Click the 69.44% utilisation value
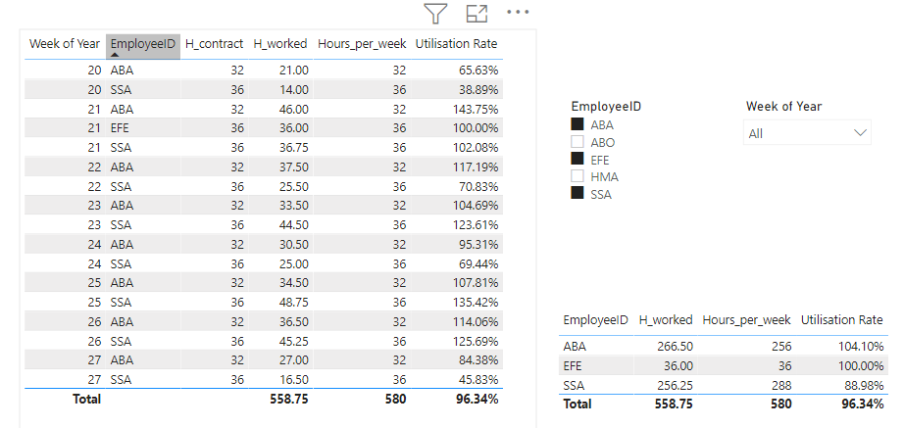This screenshot has width=904, height=428. pyautogui.click(x=479, y=263)
